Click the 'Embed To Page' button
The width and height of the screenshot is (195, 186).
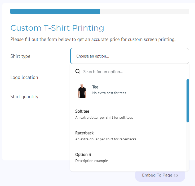click(x=160, y=175)
